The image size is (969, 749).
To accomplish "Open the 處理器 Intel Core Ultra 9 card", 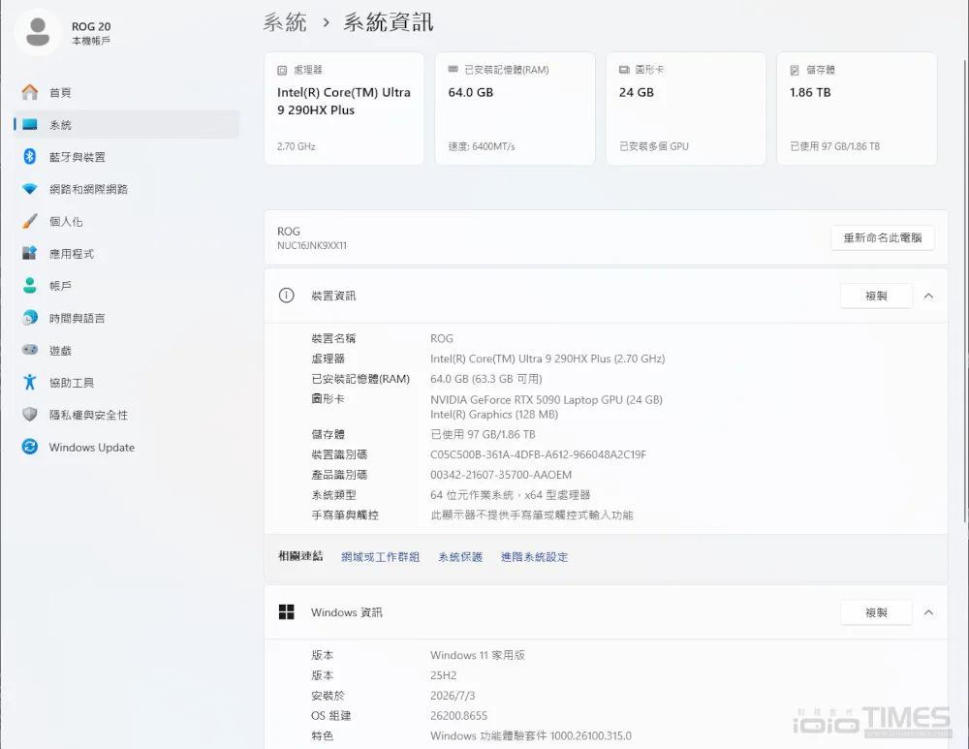I will click(x=344, y=109).
